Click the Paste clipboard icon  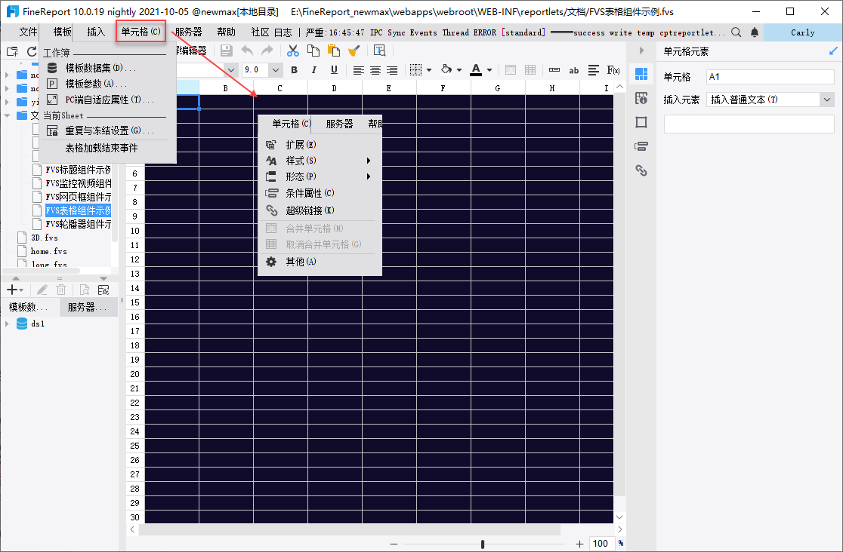click(x=333, y=51)
